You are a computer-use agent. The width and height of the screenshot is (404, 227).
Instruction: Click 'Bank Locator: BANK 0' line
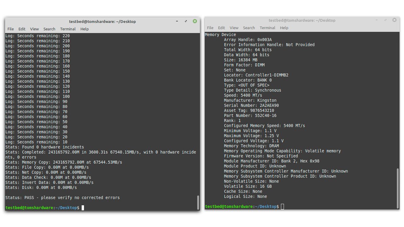[x=248, y=80]
